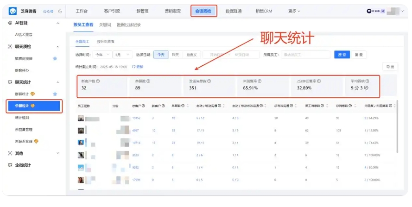The width and height of the screenshot is (412, 207).
Task: Switch to 全部员工 tab
Action: (82, 42)
